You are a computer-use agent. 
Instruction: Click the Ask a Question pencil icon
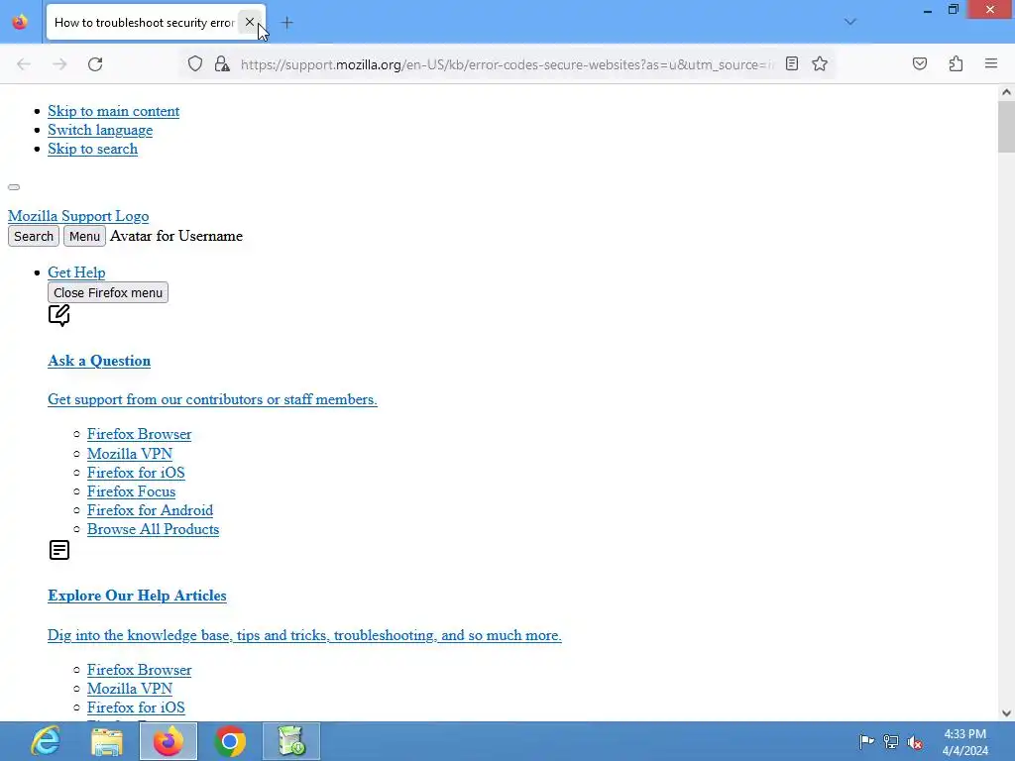tap(58, 316)
